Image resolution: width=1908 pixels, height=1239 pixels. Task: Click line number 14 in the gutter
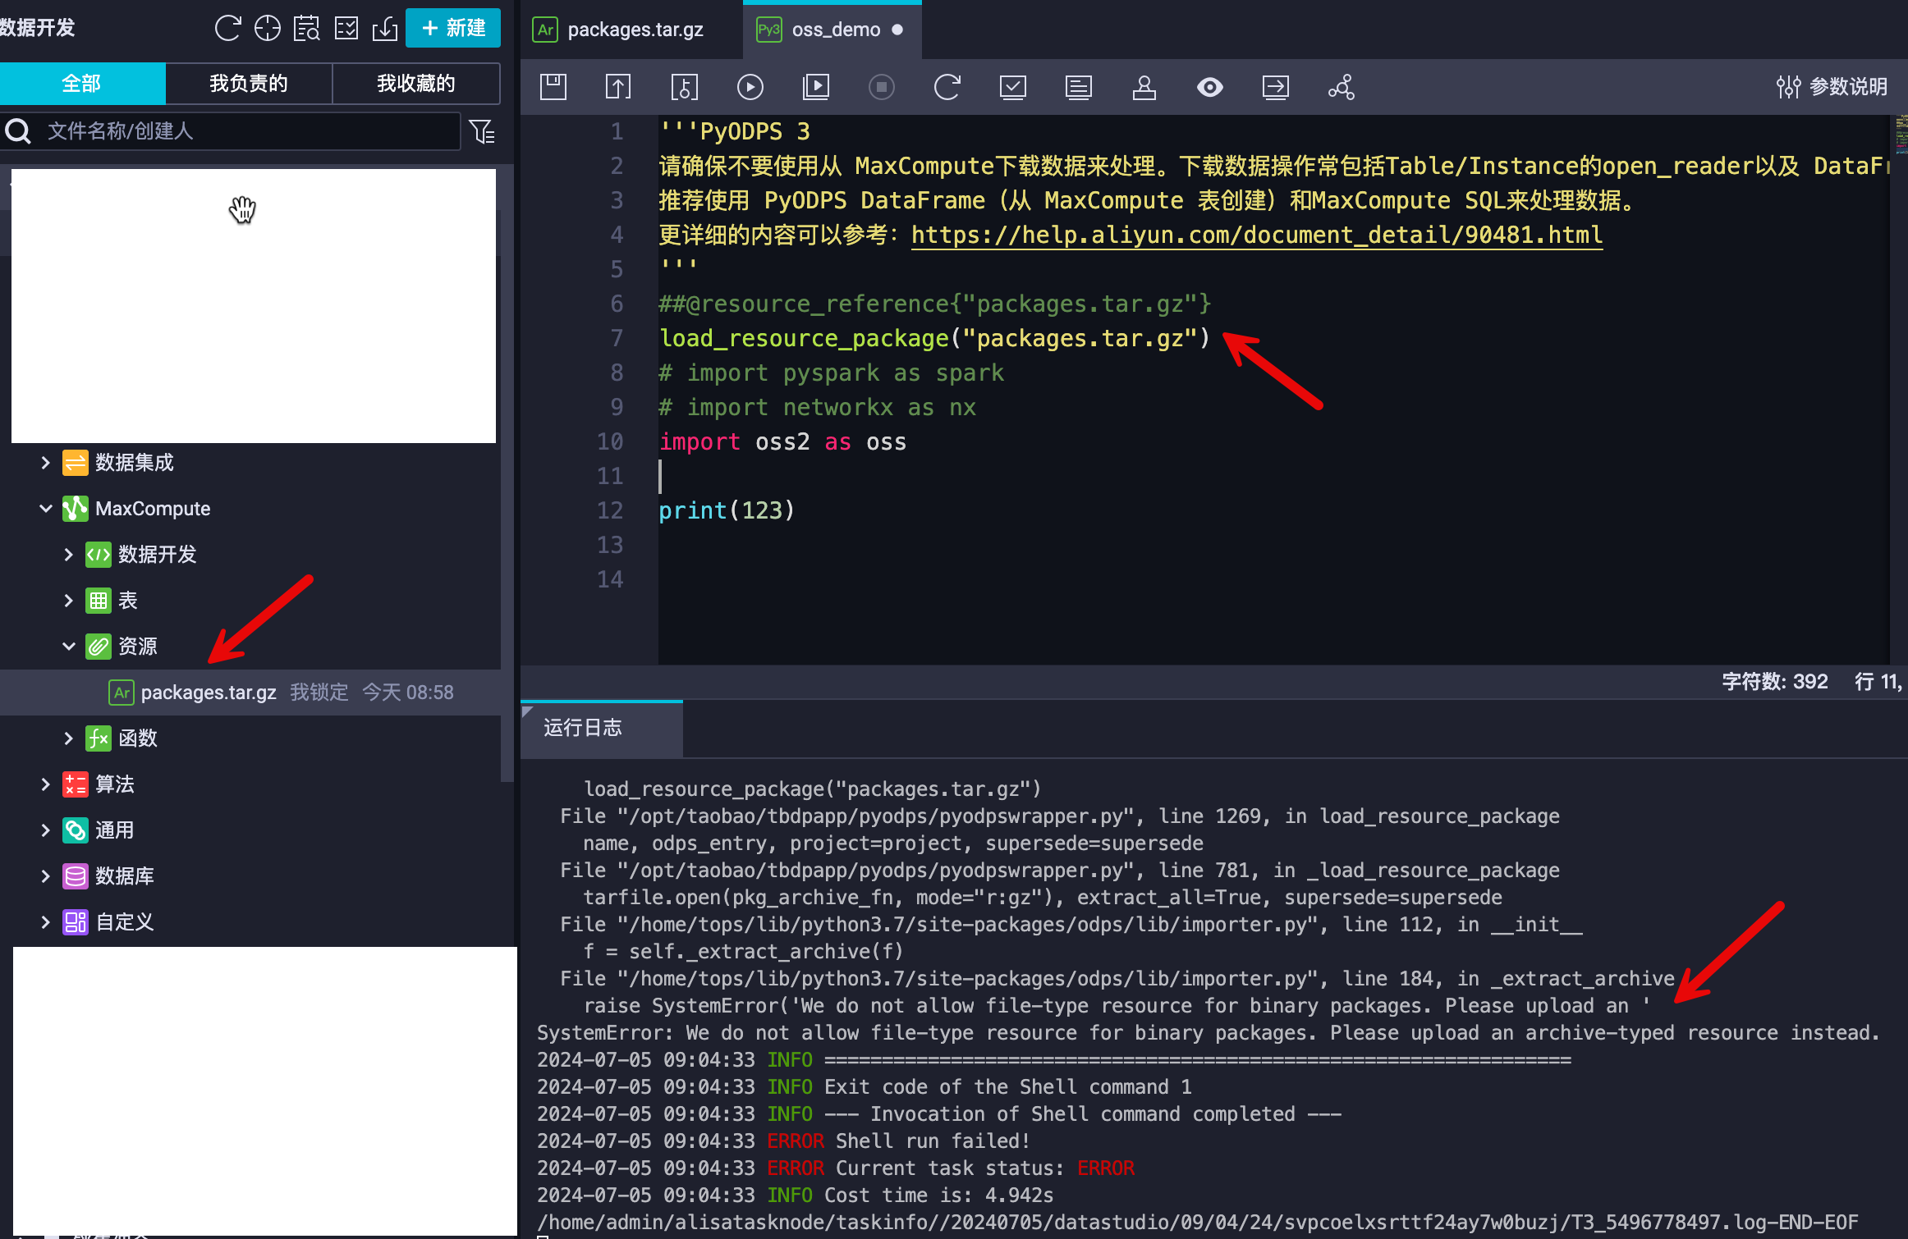pyautogui.click(x=610, y=580)
